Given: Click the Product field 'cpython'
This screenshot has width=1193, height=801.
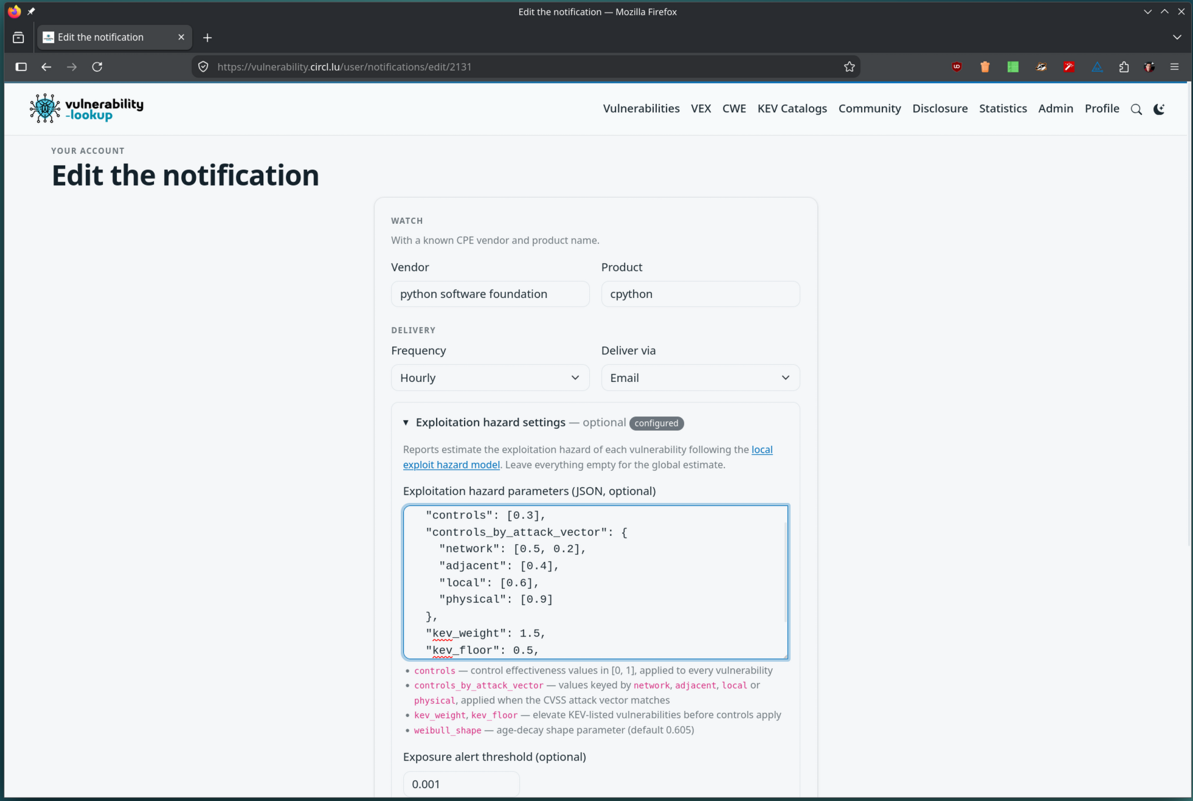Looking at the screenshot, I should pyautogui.click(x=700, y=294).
